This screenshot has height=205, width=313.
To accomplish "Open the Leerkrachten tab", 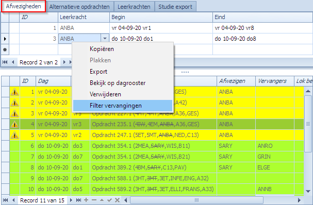I will pos(134,7).
